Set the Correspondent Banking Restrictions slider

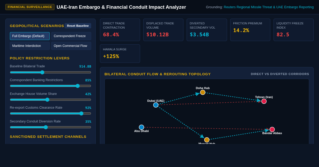(51, 86)
